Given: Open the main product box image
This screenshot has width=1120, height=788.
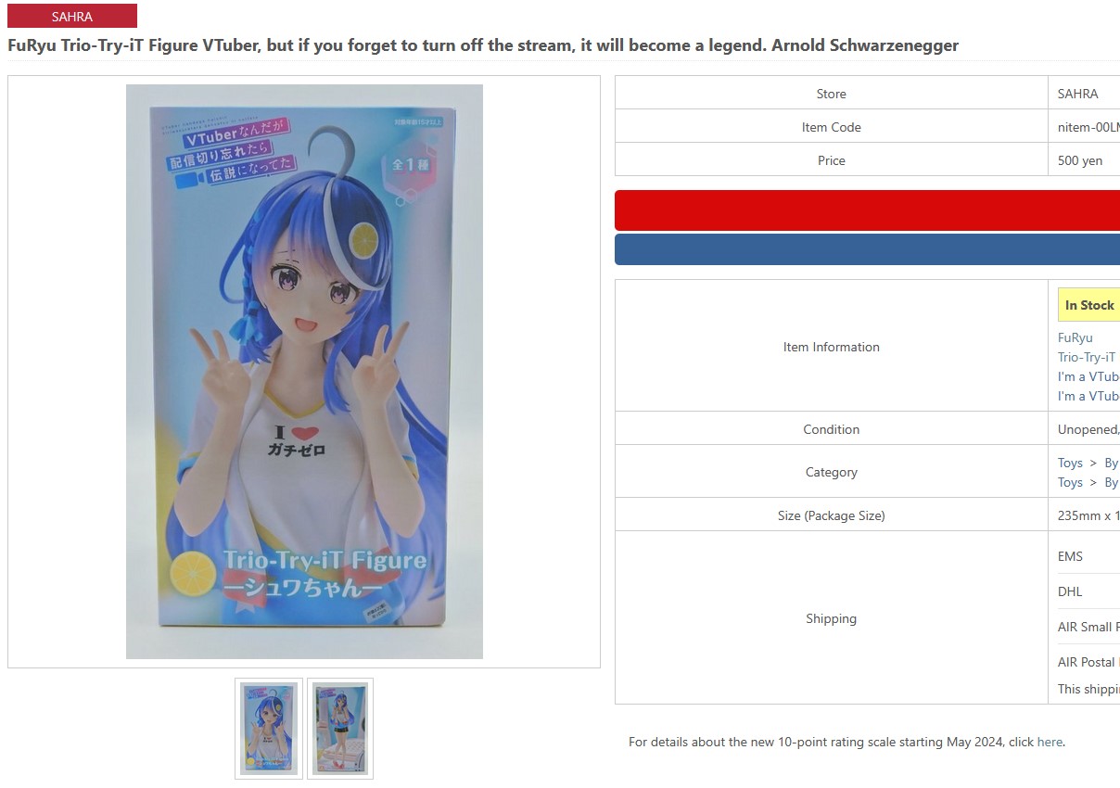Looking at the screenshot, I should (x=304, y=372).
